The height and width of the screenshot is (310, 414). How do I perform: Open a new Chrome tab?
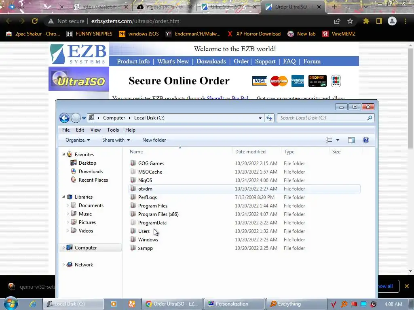coord(334,7)
